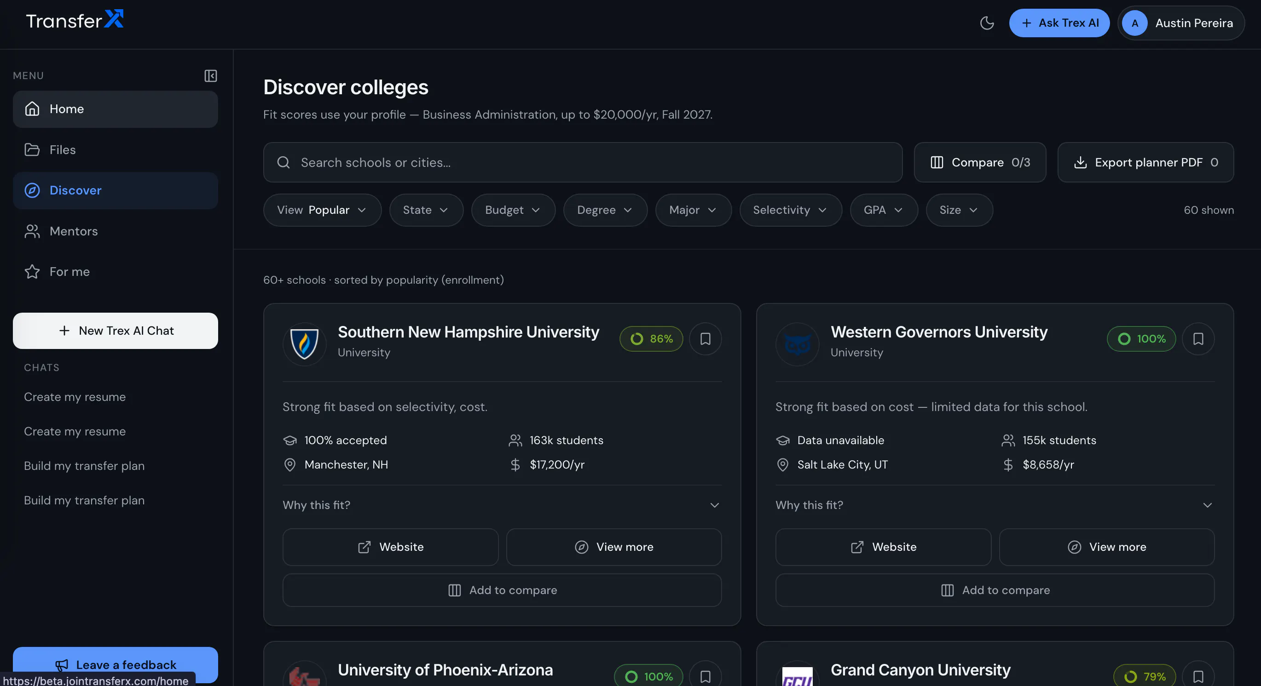Open Ask Trex AI
Screen dimensions: 1261x686
coord(1059,23)
